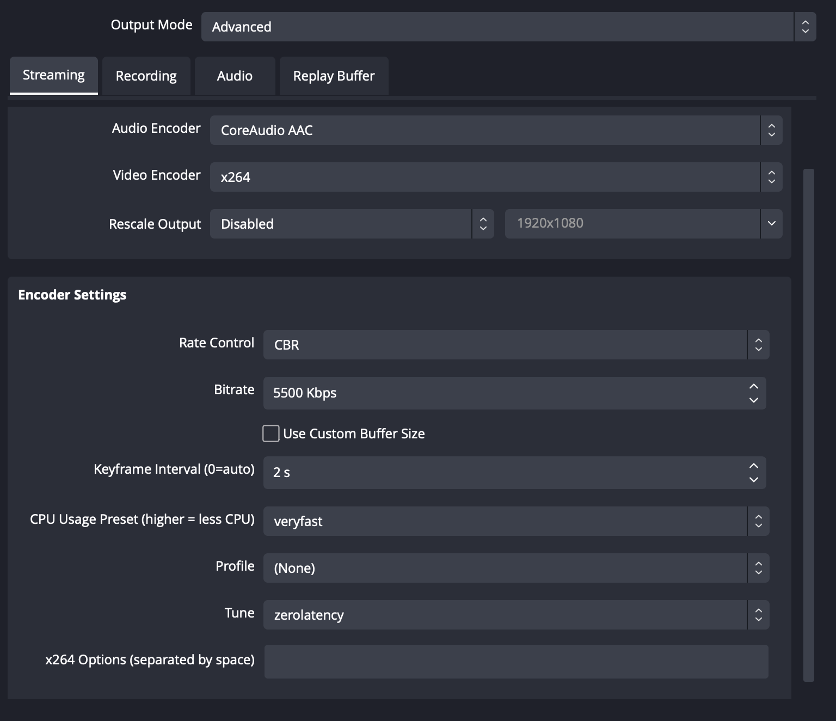Switch to the Audio tab
This screenshot has height=721, width=836.
pos(235,76)
